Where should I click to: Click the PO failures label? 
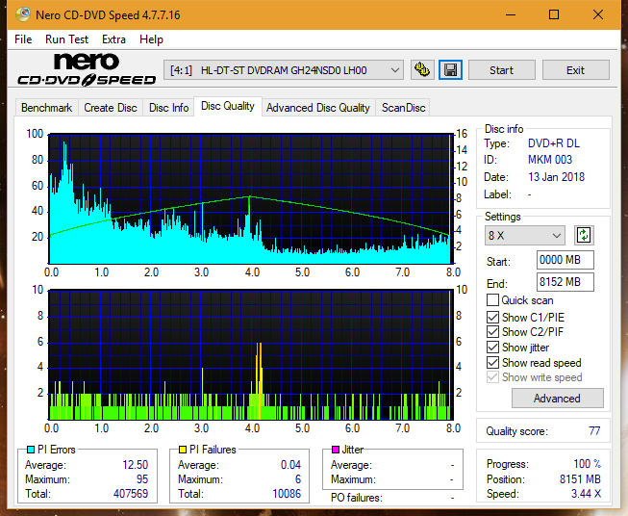pos(357,498)
